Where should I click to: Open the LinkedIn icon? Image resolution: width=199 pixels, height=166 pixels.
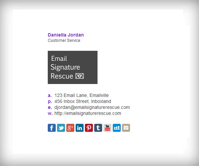[x=80, y=128]
